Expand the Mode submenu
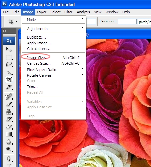 pos(53,20)
